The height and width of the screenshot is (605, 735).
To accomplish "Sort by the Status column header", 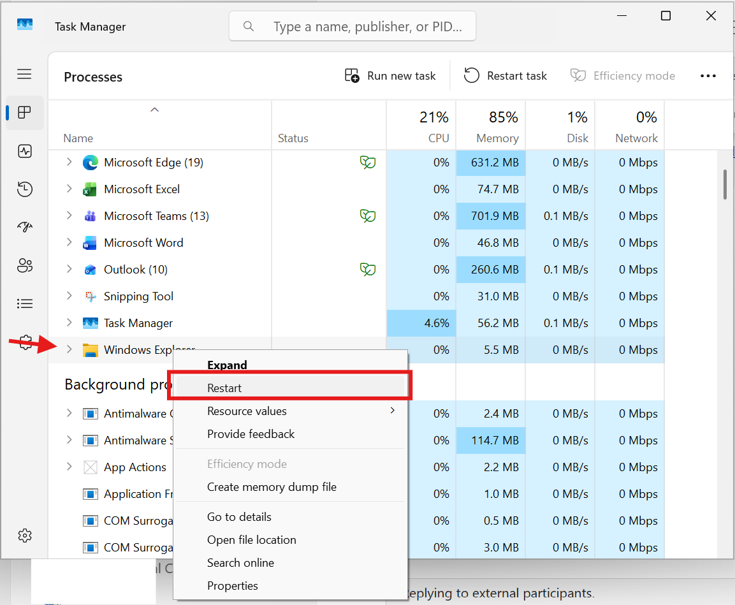I will click(x=328, y=125).
